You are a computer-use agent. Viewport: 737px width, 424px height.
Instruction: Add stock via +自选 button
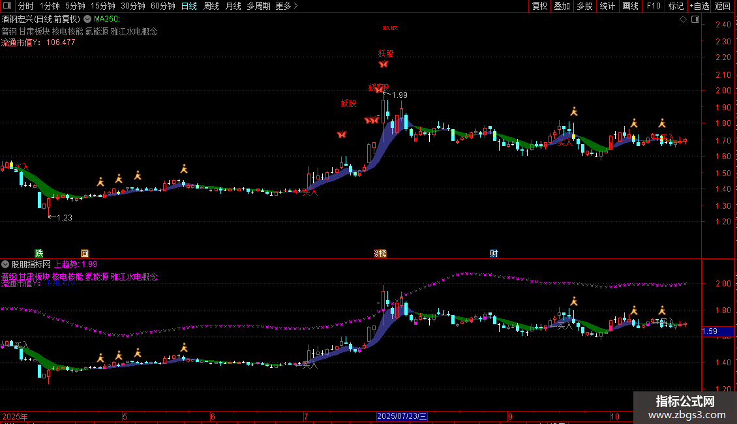pyautogui.click(x=699, y=6)
